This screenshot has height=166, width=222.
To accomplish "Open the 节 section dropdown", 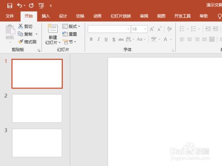I will [x=70, y=42].
